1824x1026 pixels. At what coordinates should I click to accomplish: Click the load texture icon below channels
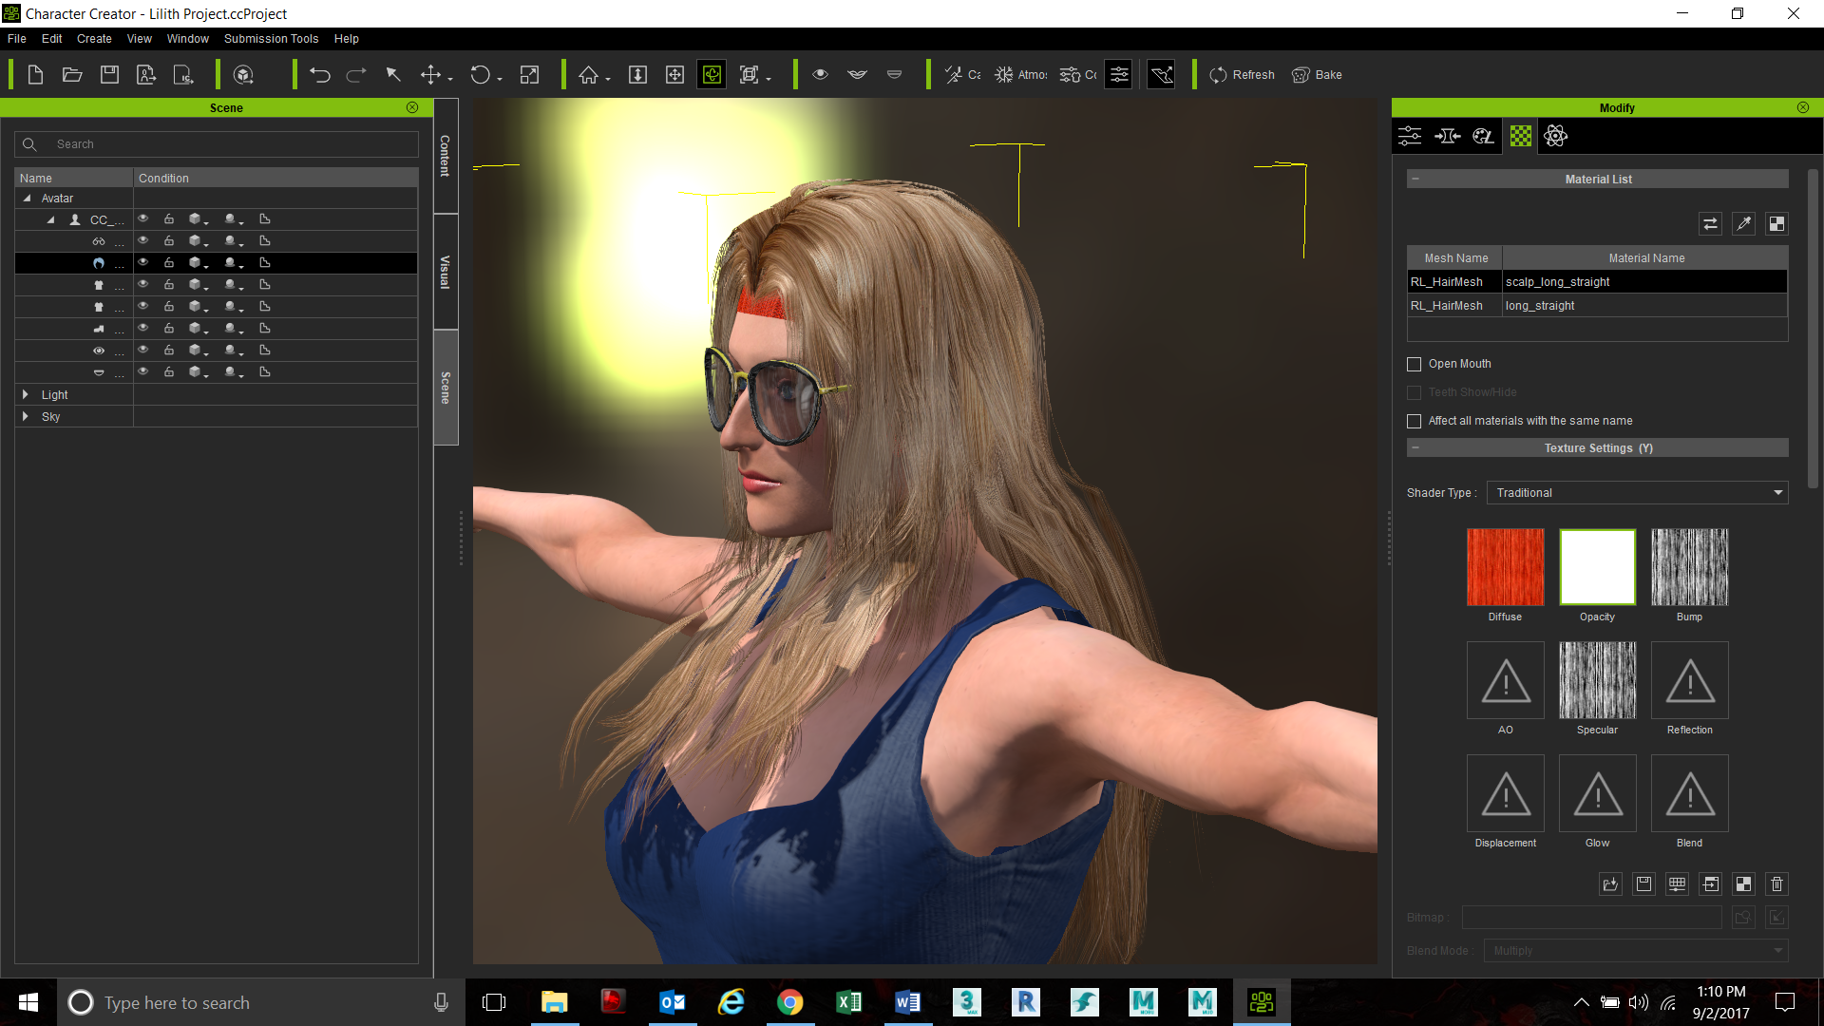tap(1610, 884)
